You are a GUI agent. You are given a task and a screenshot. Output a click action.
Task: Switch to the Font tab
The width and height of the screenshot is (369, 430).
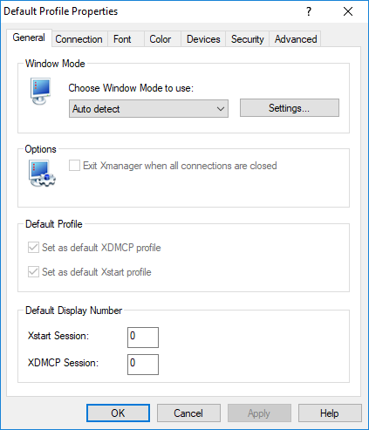point(122,39)
